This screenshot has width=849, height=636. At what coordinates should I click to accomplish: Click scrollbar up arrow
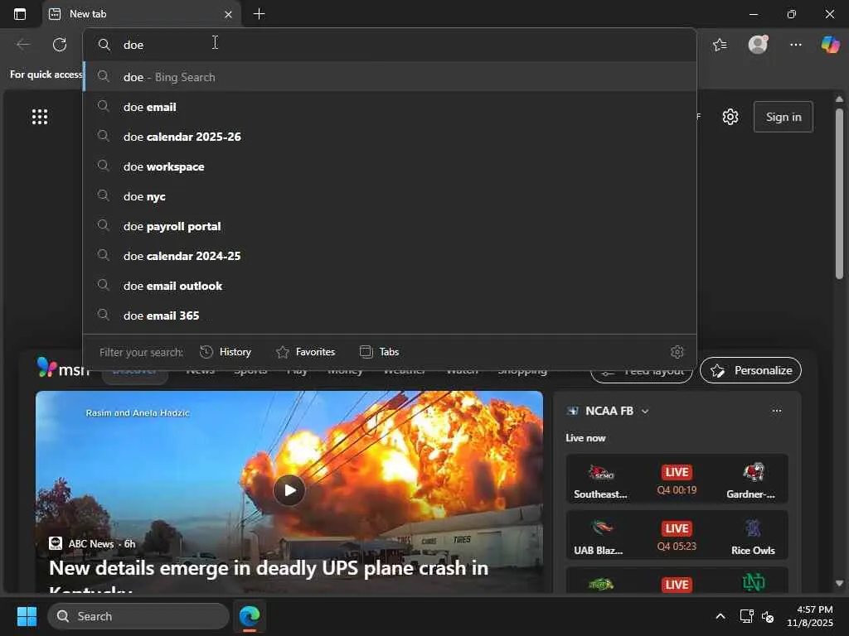[x=839, y=99]
